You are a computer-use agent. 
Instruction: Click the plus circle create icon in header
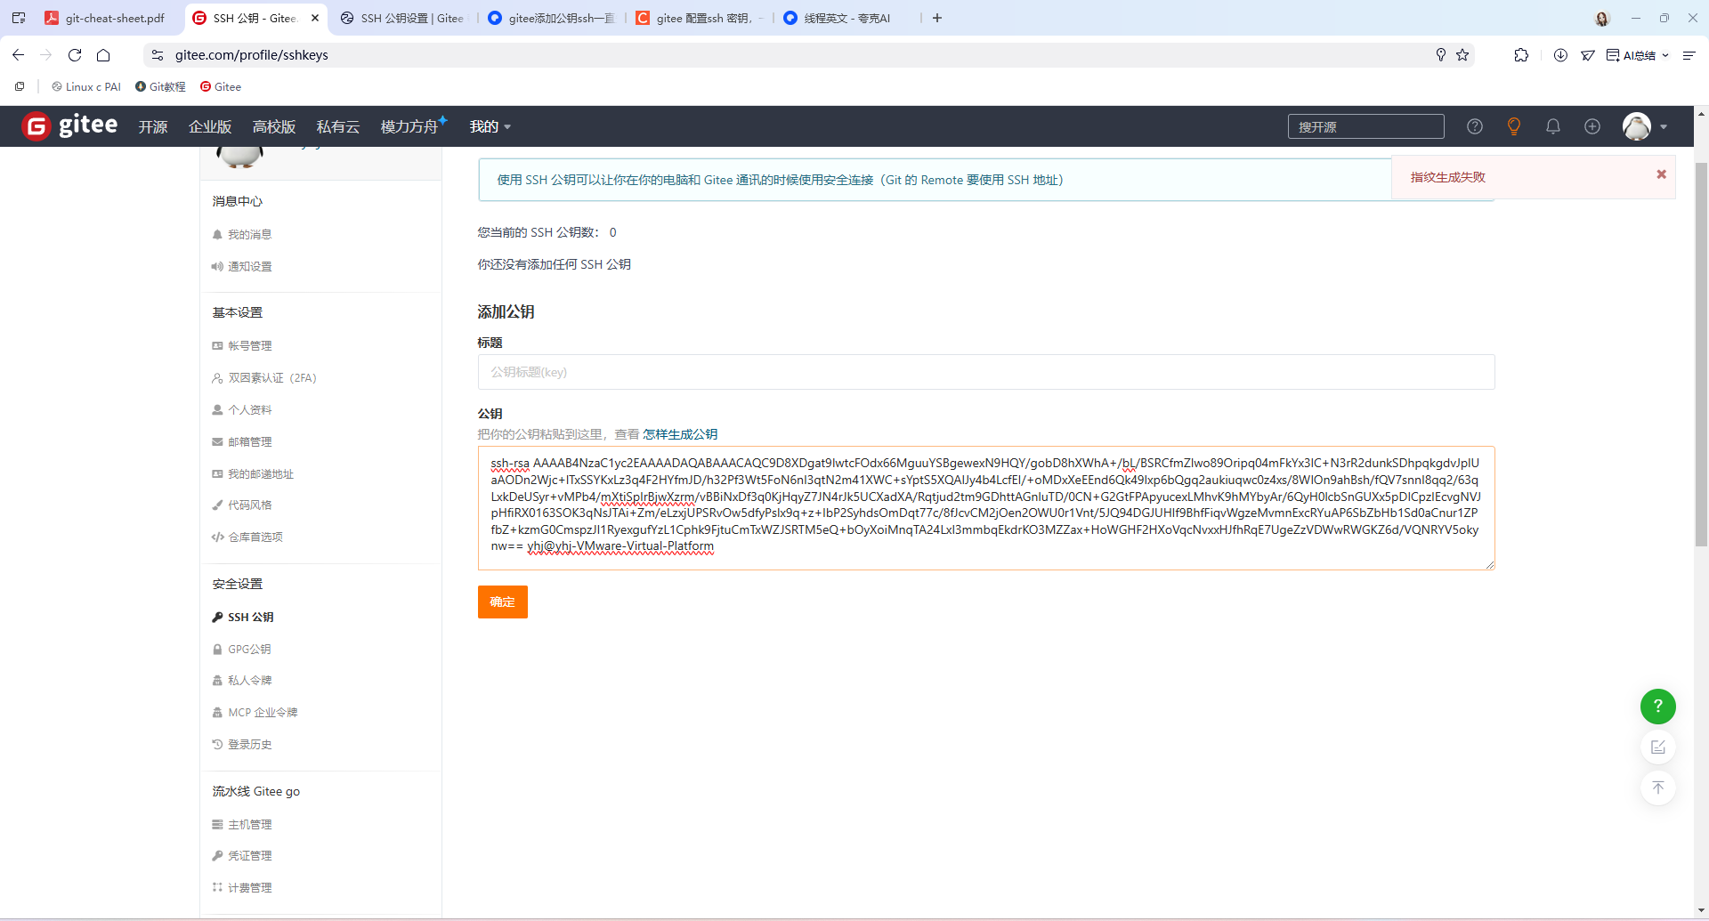pyautogui.click(x=1592, y=126)
